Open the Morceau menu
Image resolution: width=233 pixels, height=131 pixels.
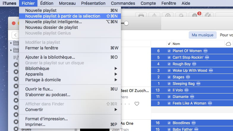point(67,3)
